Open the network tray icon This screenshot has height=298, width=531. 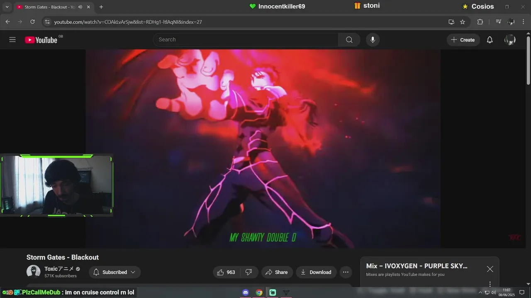point(487,293)
